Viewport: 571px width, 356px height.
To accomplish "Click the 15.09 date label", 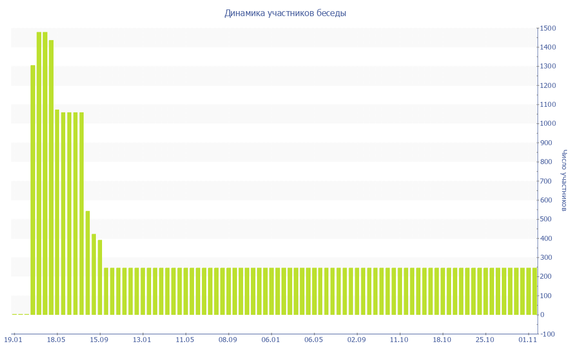I will (x=99, y=340).
